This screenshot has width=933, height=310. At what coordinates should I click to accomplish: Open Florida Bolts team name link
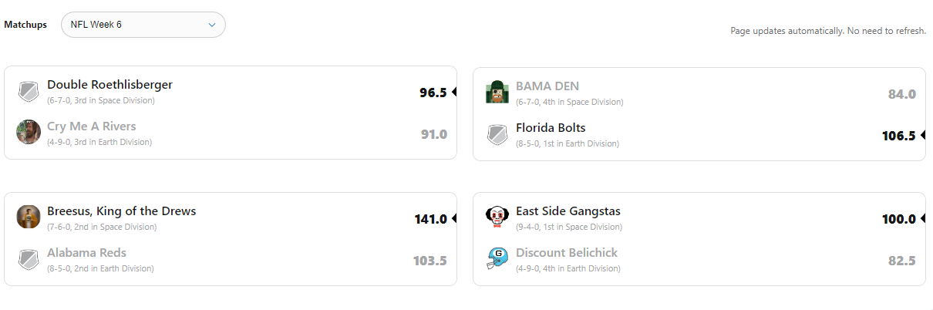pos(551,128)
